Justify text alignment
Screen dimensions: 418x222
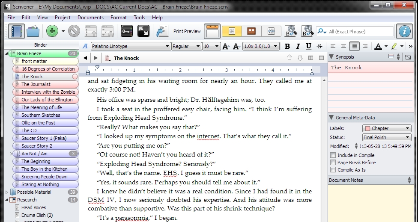355,46
